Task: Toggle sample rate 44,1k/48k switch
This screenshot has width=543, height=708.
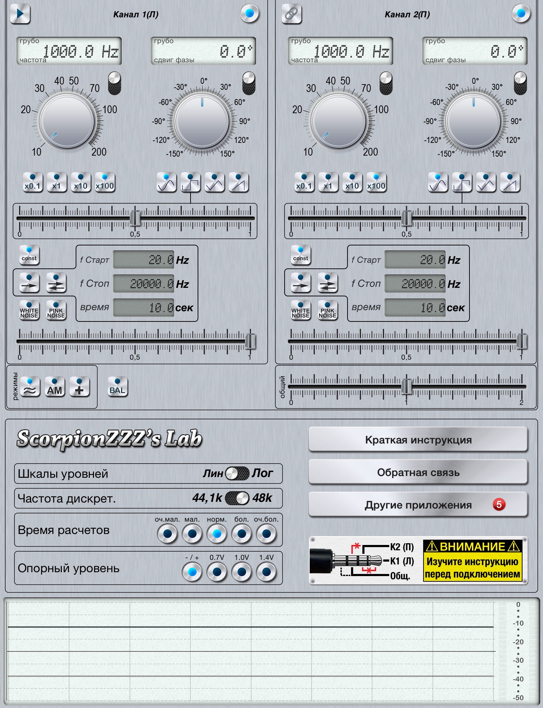Action: [x=237, y=498]
